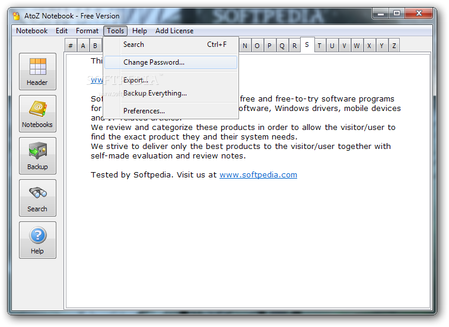Switch to the X letter tab
Image resolution: width=449 pixels, height=327 pixels.
pos(369,46)
